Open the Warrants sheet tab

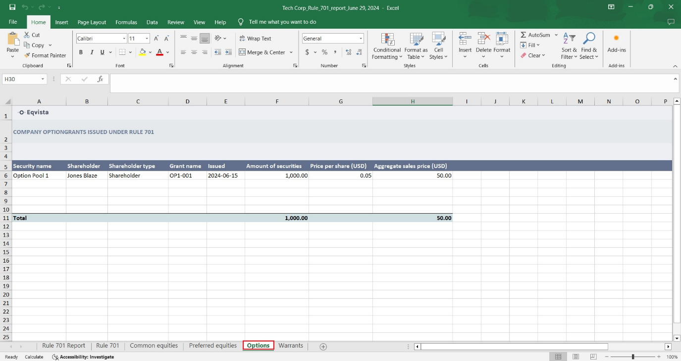pyautogui.click(x=291, y=346)
